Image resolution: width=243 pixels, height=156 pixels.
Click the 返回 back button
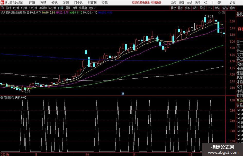point(232,8)
